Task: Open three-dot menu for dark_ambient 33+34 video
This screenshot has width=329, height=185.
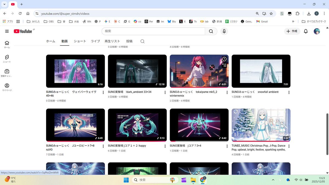Action: click(165, 93)
